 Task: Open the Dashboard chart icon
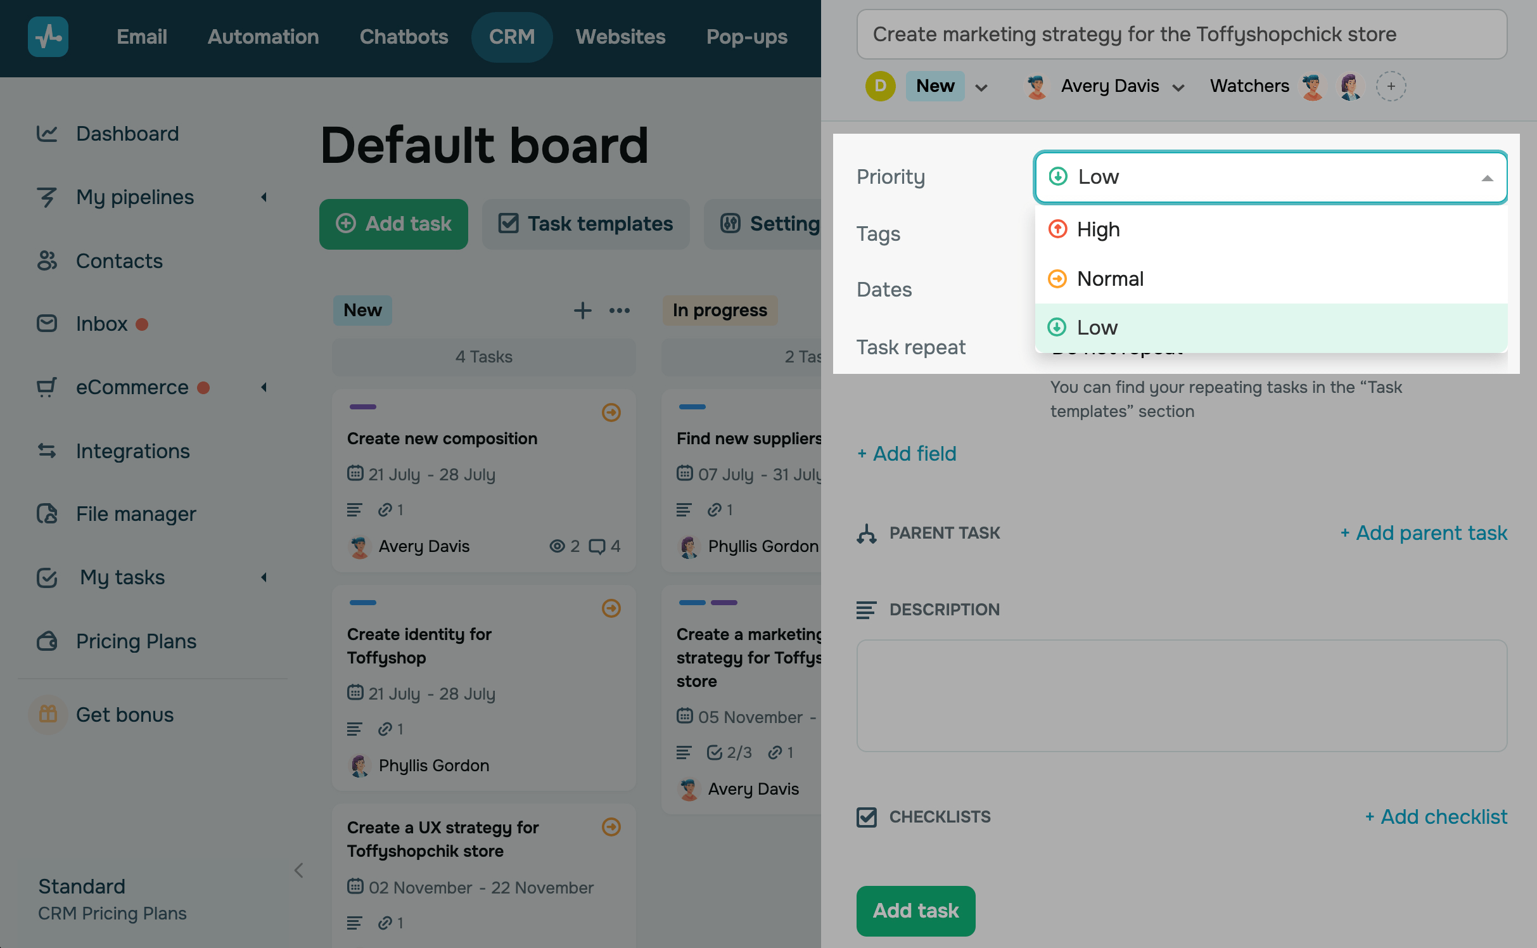pos(47,134)
